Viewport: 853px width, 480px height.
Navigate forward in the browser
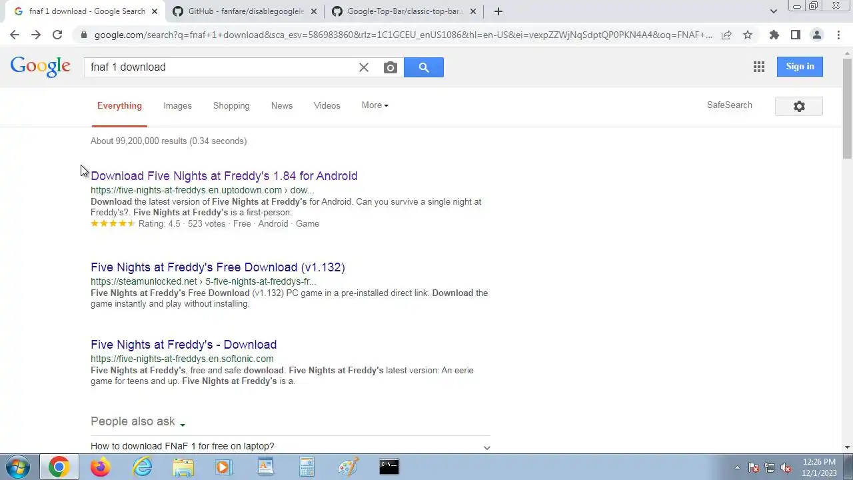point(36,35)
